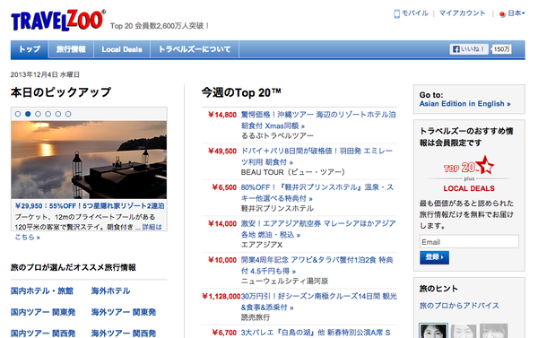Screen dimensions: 538x338
Task: Click the 本日のピックアップ heading
Action: click(x=61, y=92)
